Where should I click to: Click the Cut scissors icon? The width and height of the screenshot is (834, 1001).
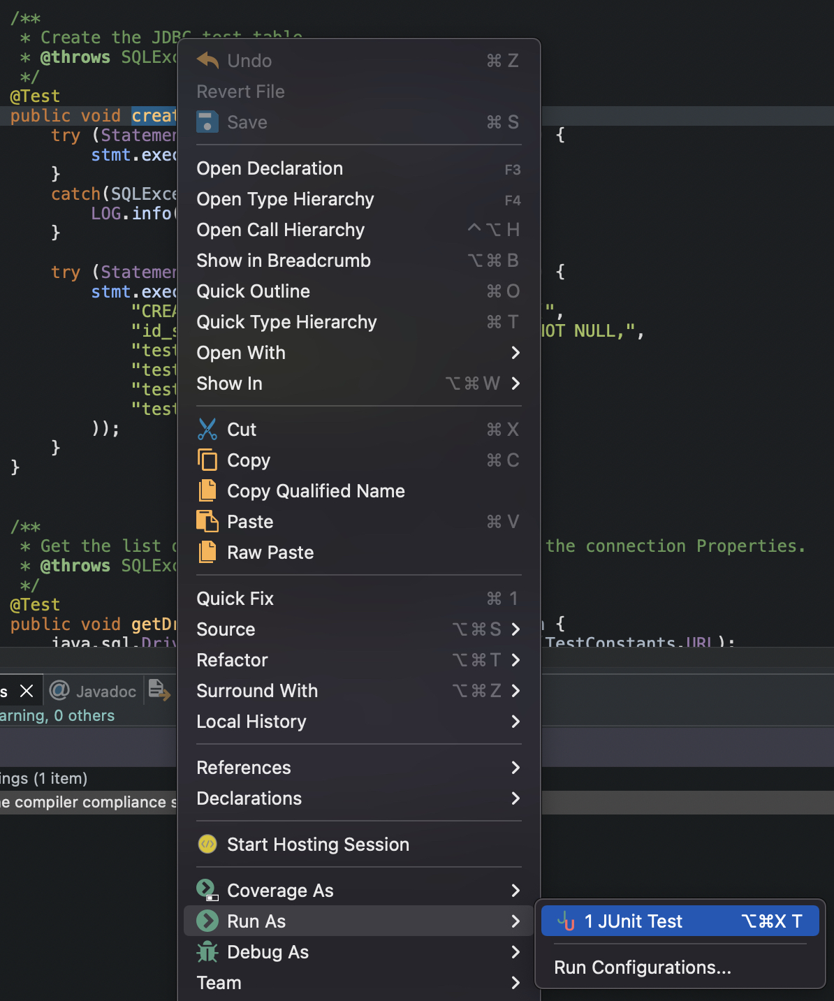coord(207,429)
